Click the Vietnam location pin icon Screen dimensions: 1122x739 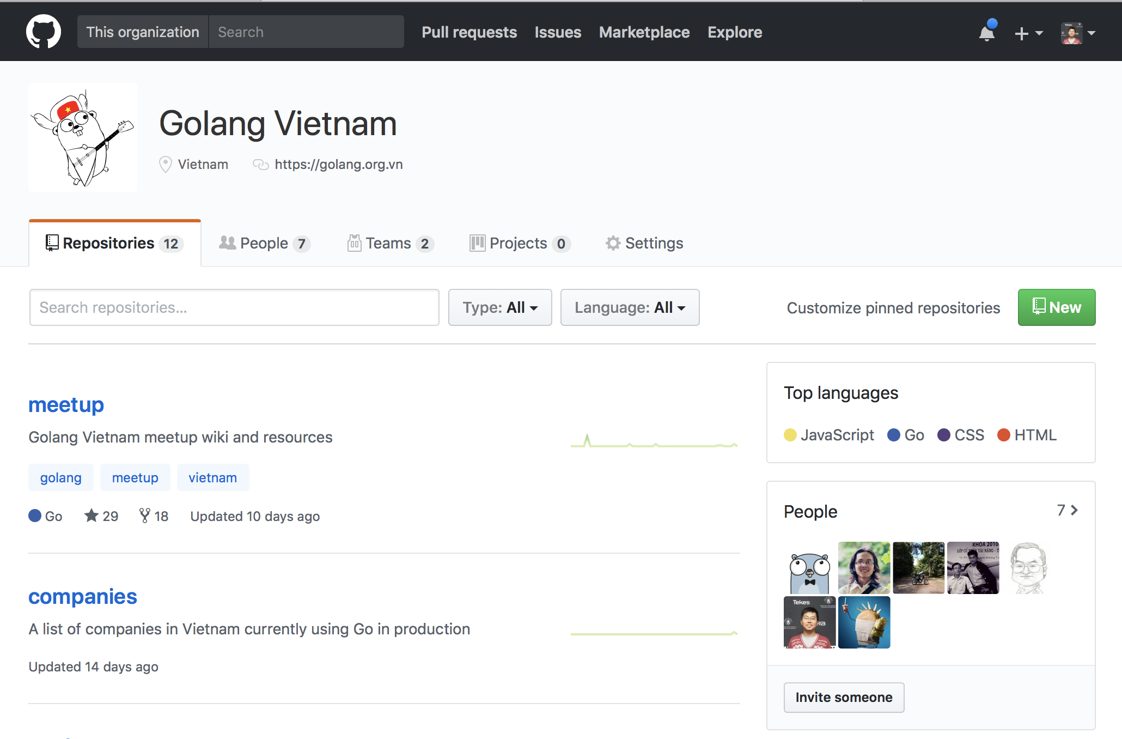click(x=166, y=164)
